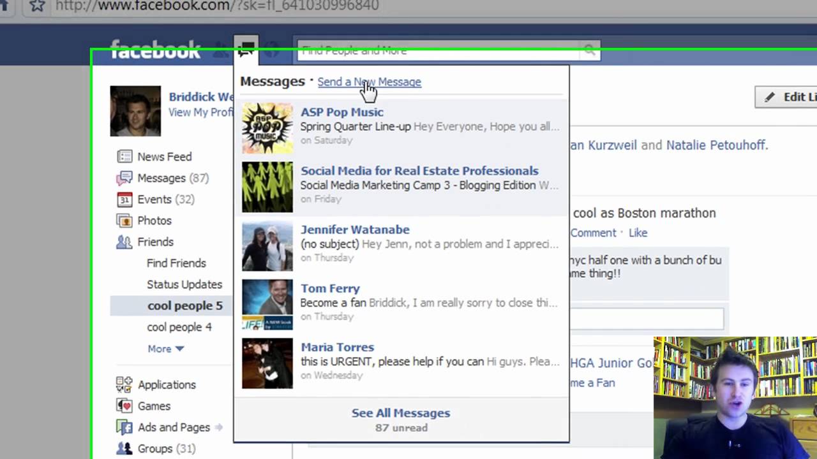Open the Maria Torres name link
Image resolution: width=817 pixels, height=459 pixels.
(337, 347)
